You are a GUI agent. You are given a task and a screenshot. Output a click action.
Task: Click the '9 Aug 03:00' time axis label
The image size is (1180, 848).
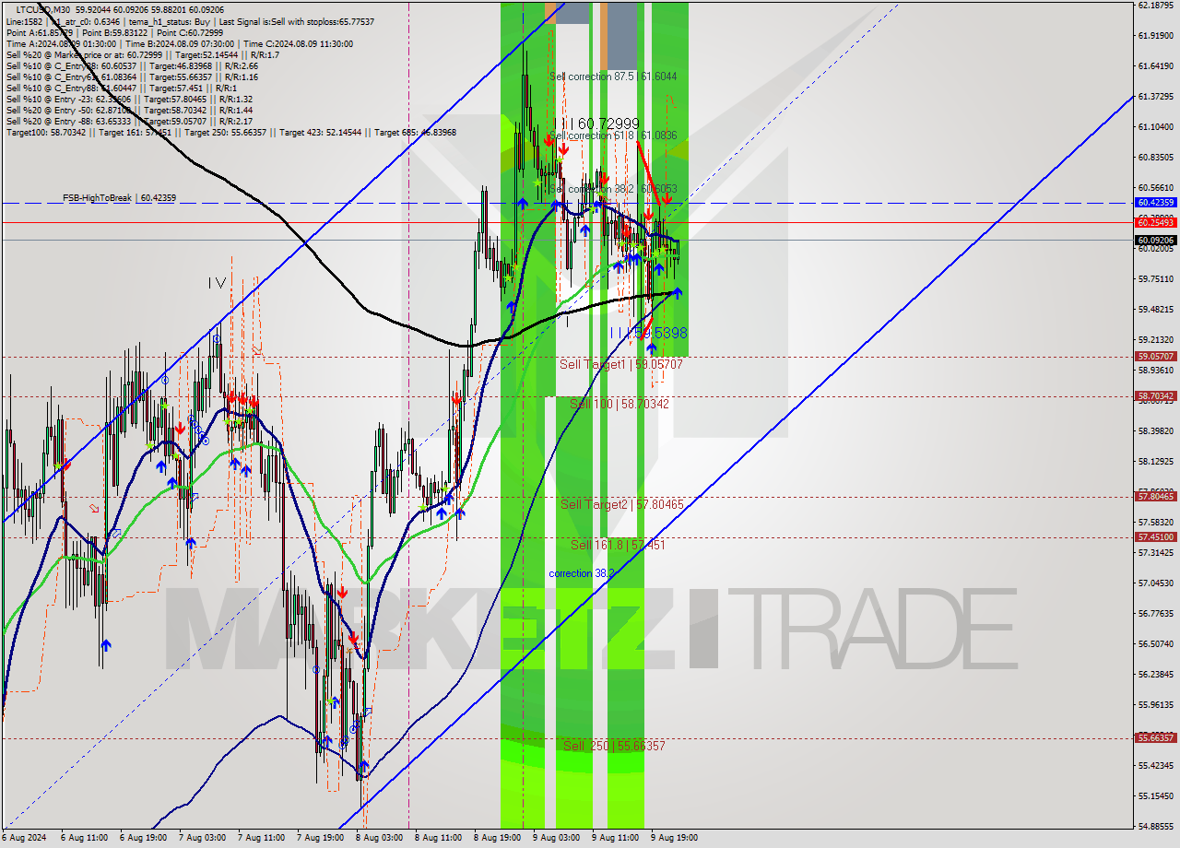[556, 838]
